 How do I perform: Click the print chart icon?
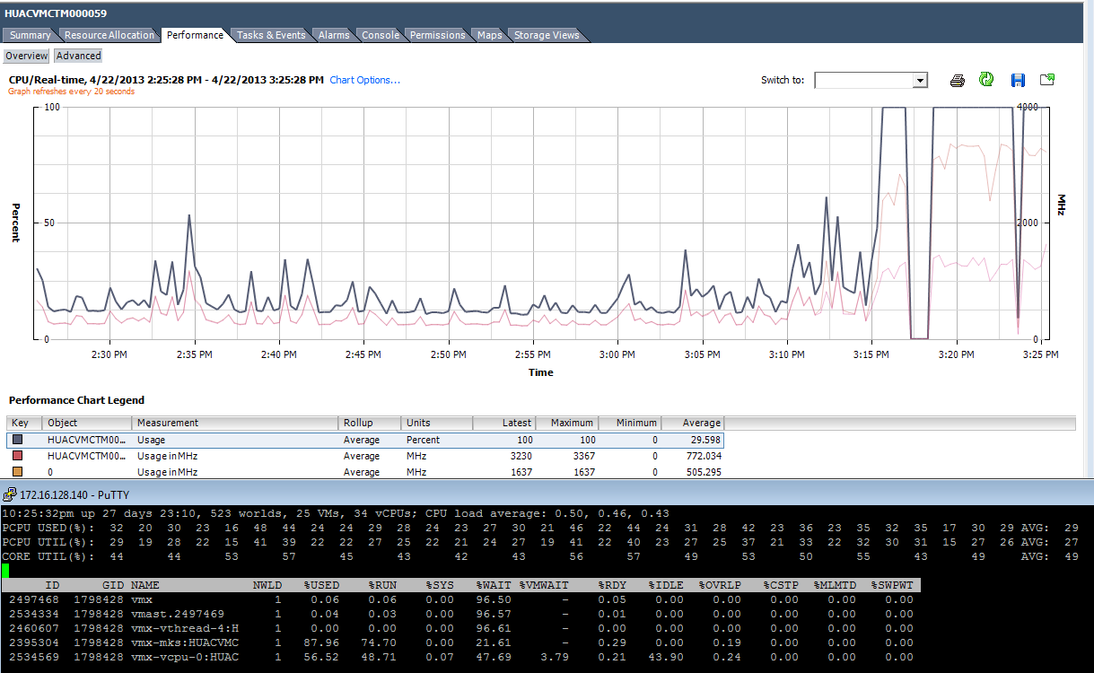[957, 80]
